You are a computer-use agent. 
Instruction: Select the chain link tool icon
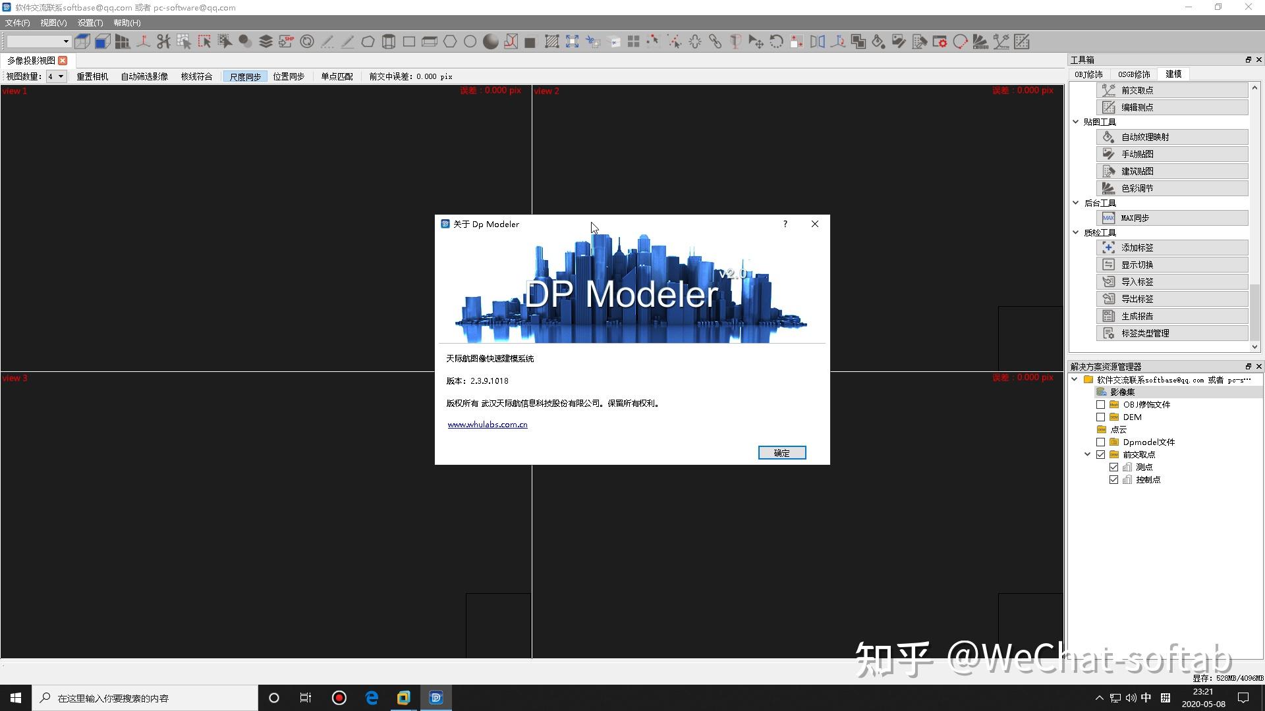[716, 41]
